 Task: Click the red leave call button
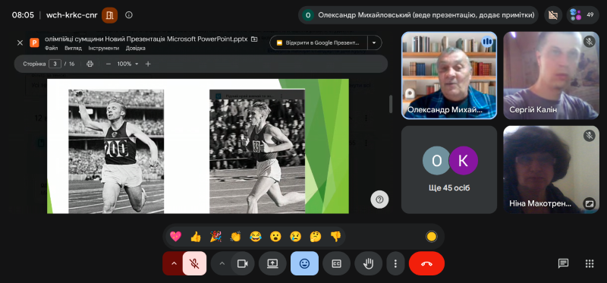point(426,263)
